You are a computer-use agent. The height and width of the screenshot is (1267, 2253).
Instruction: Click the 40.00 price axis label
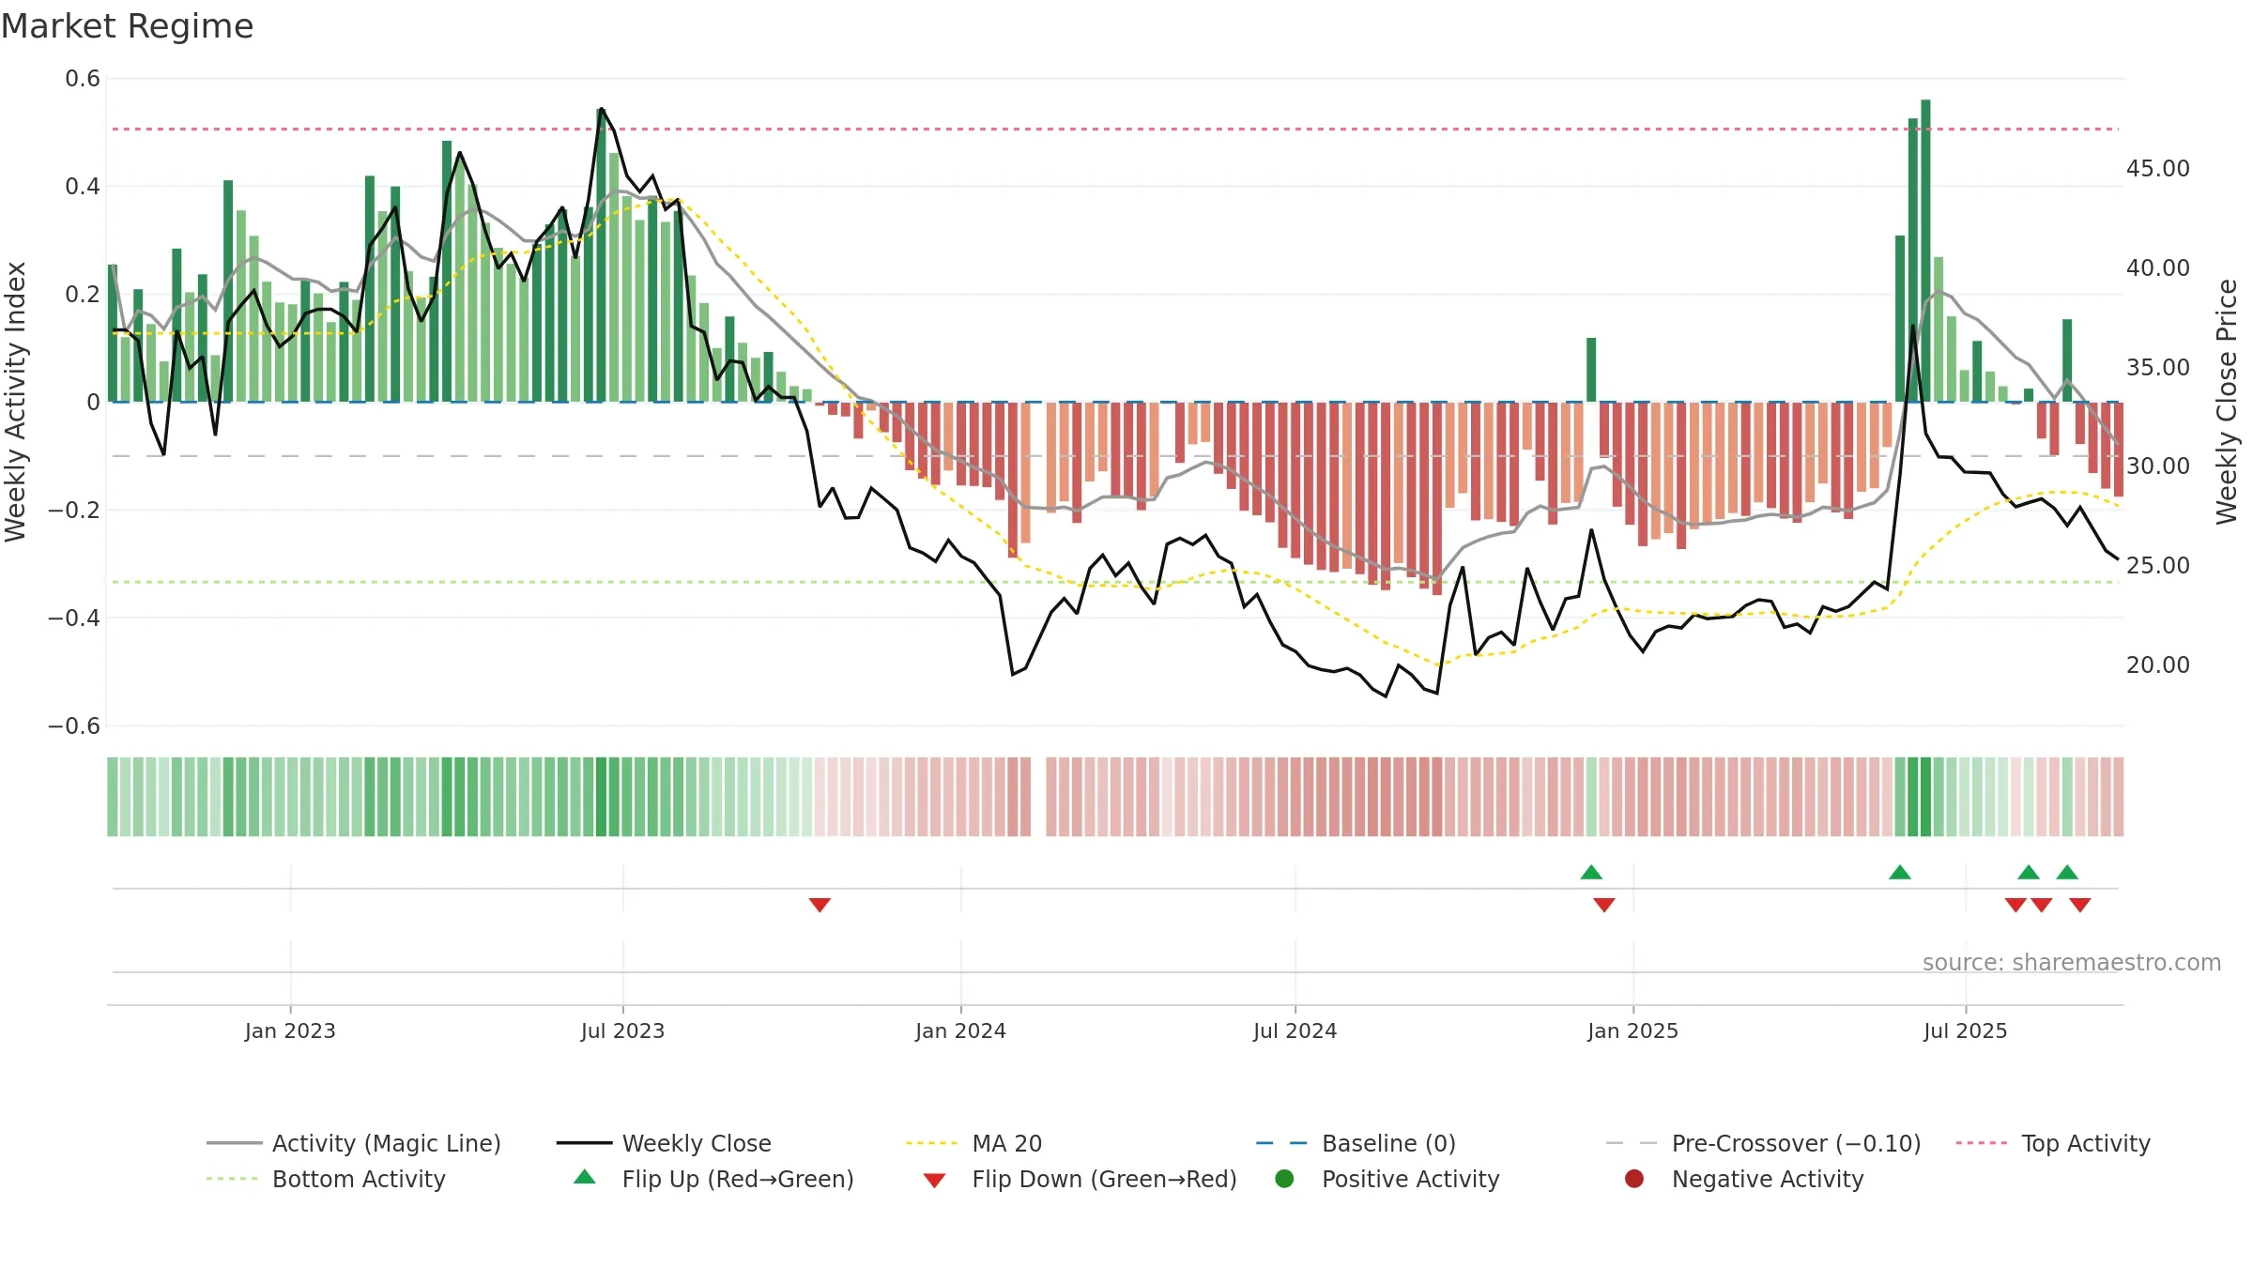point(2157,267)
